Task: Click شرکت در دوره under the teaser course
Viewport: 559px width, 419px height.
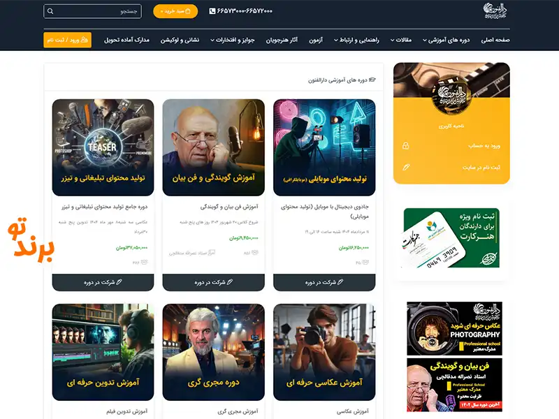Action: (x=103, y=283)
